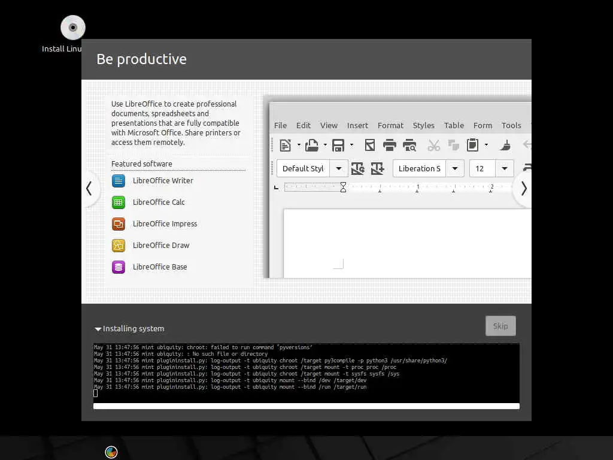Click the Cut scissors icon
613x460 pixels.
[x=433, y=145]
